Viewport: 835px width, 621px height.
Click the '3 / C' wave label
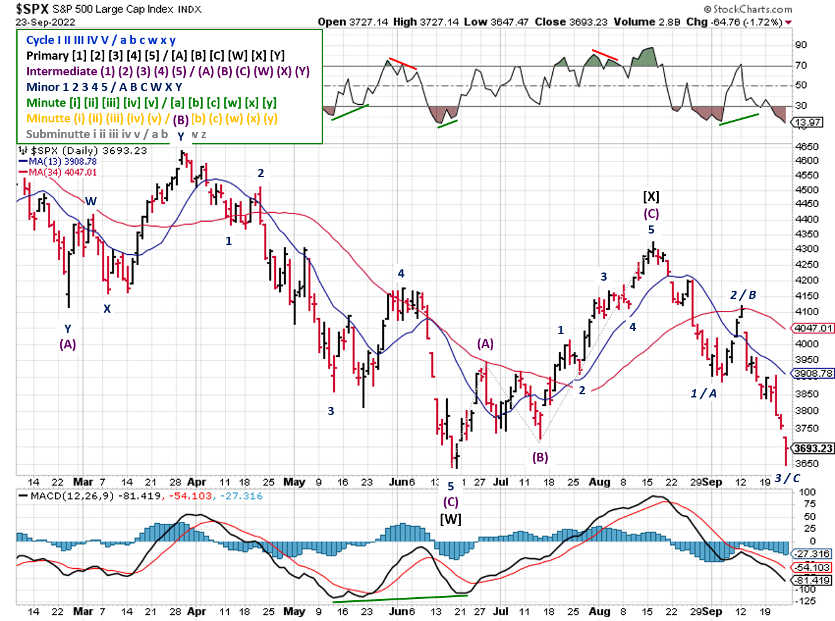[x=787, y=478]
